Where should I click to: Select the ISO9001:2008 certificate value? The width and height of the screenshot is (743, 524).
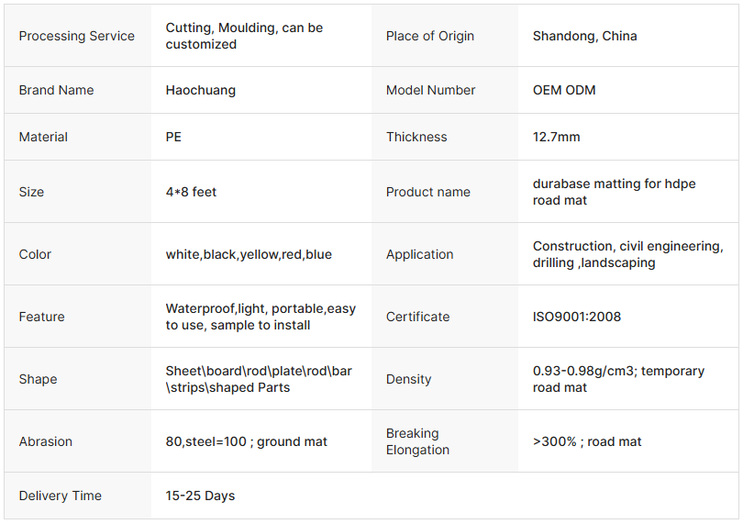pyautogui.click(x=577, y=317)
